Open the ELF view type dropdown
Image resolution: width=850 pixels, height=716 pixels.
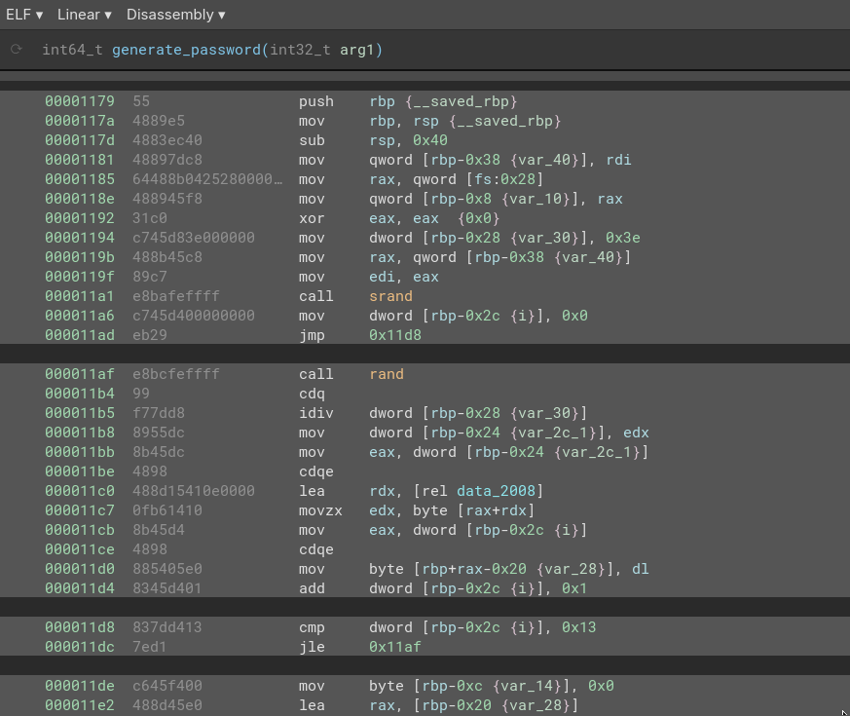pyautogui.click(x=24, y=15)
